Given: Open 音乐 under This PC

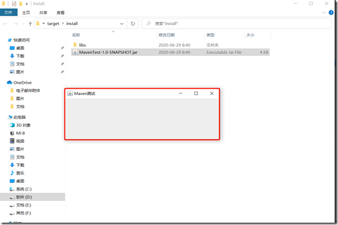Looking at the screenshot, I should 20,173.
